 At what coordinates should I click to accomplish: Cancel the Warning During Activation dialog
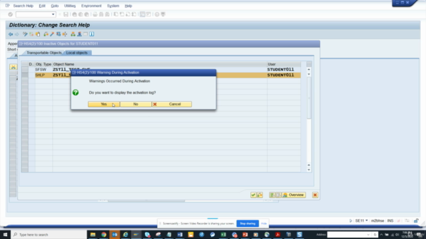(x=172, y=104)
